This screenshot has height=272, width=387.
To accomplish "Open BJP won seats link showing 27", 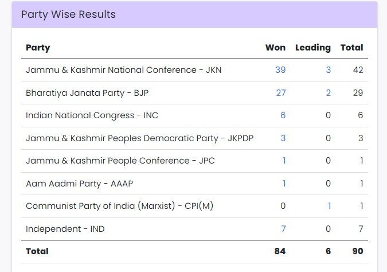I will [281, 93].
